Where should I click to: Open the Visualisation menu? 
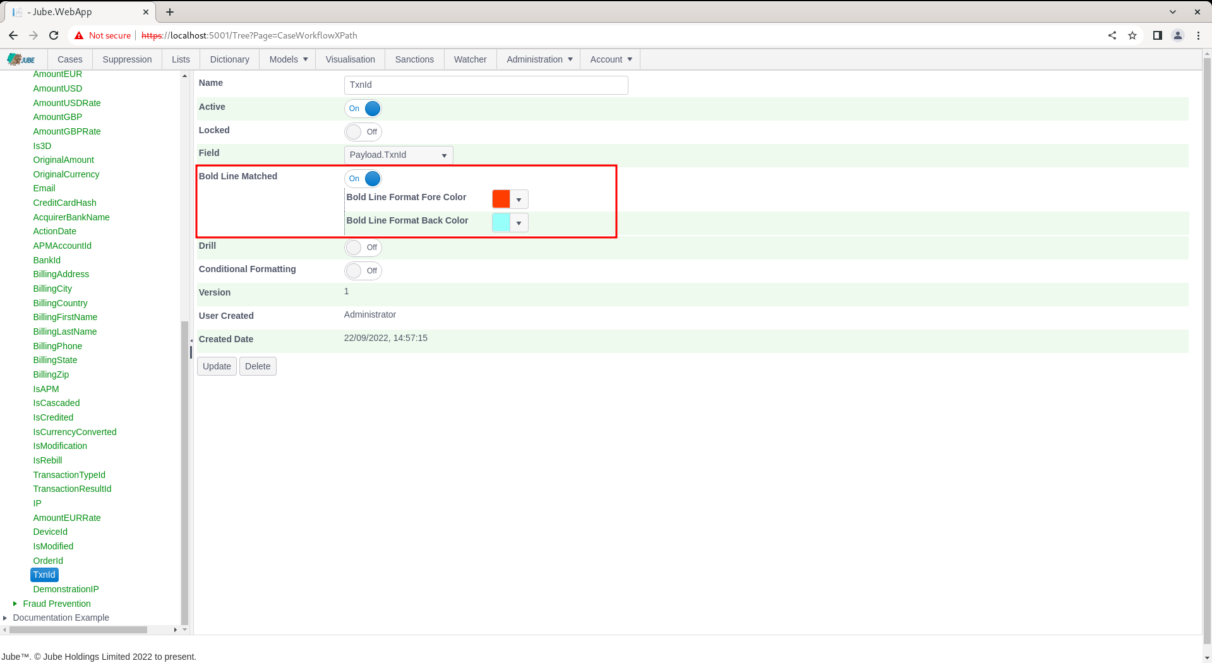coord(351,59)
